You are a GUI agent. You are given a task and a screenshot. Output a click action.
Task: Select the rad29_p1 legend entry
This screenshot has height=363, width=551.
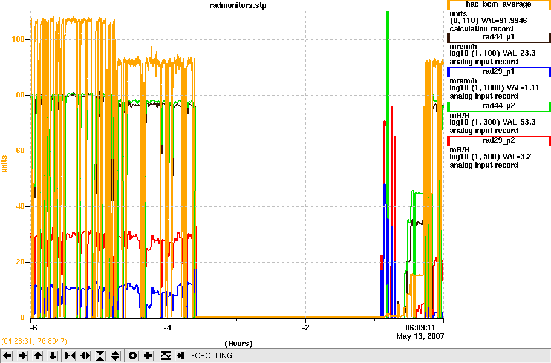pos(498,71)
